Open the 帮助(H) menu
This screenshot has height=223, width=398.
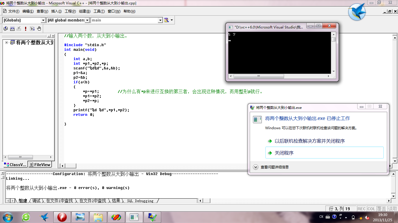[x=129, y=11]
